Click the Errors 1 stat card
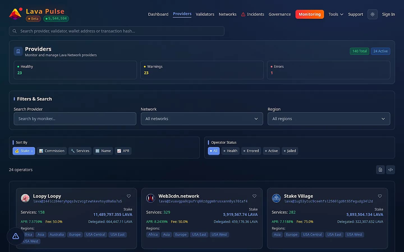404x252 pixels. (329, 70)
